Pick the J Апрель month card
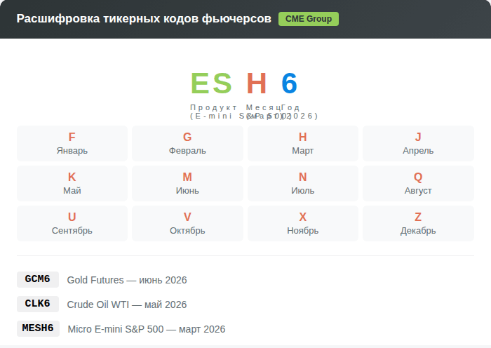 point(418,143)
